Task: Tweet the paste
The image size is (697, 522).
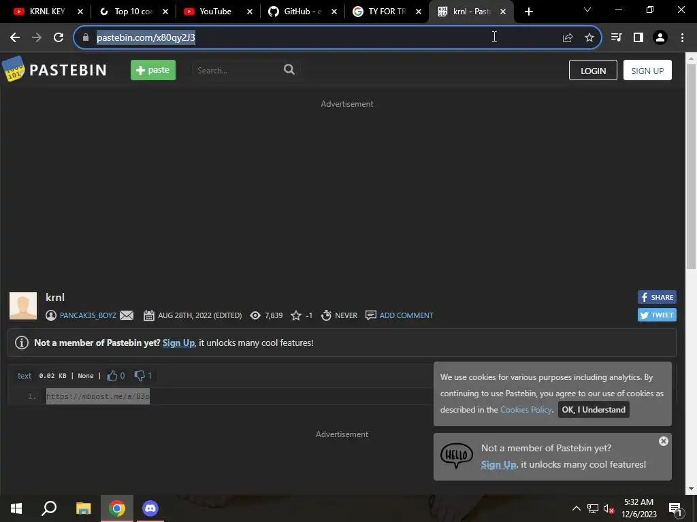Action: tap(657, 315)
